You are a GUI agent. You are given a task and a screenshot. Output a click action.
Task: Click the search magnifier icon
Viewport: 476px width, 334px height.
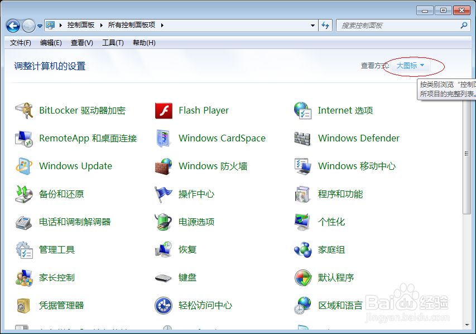(464, 26)
